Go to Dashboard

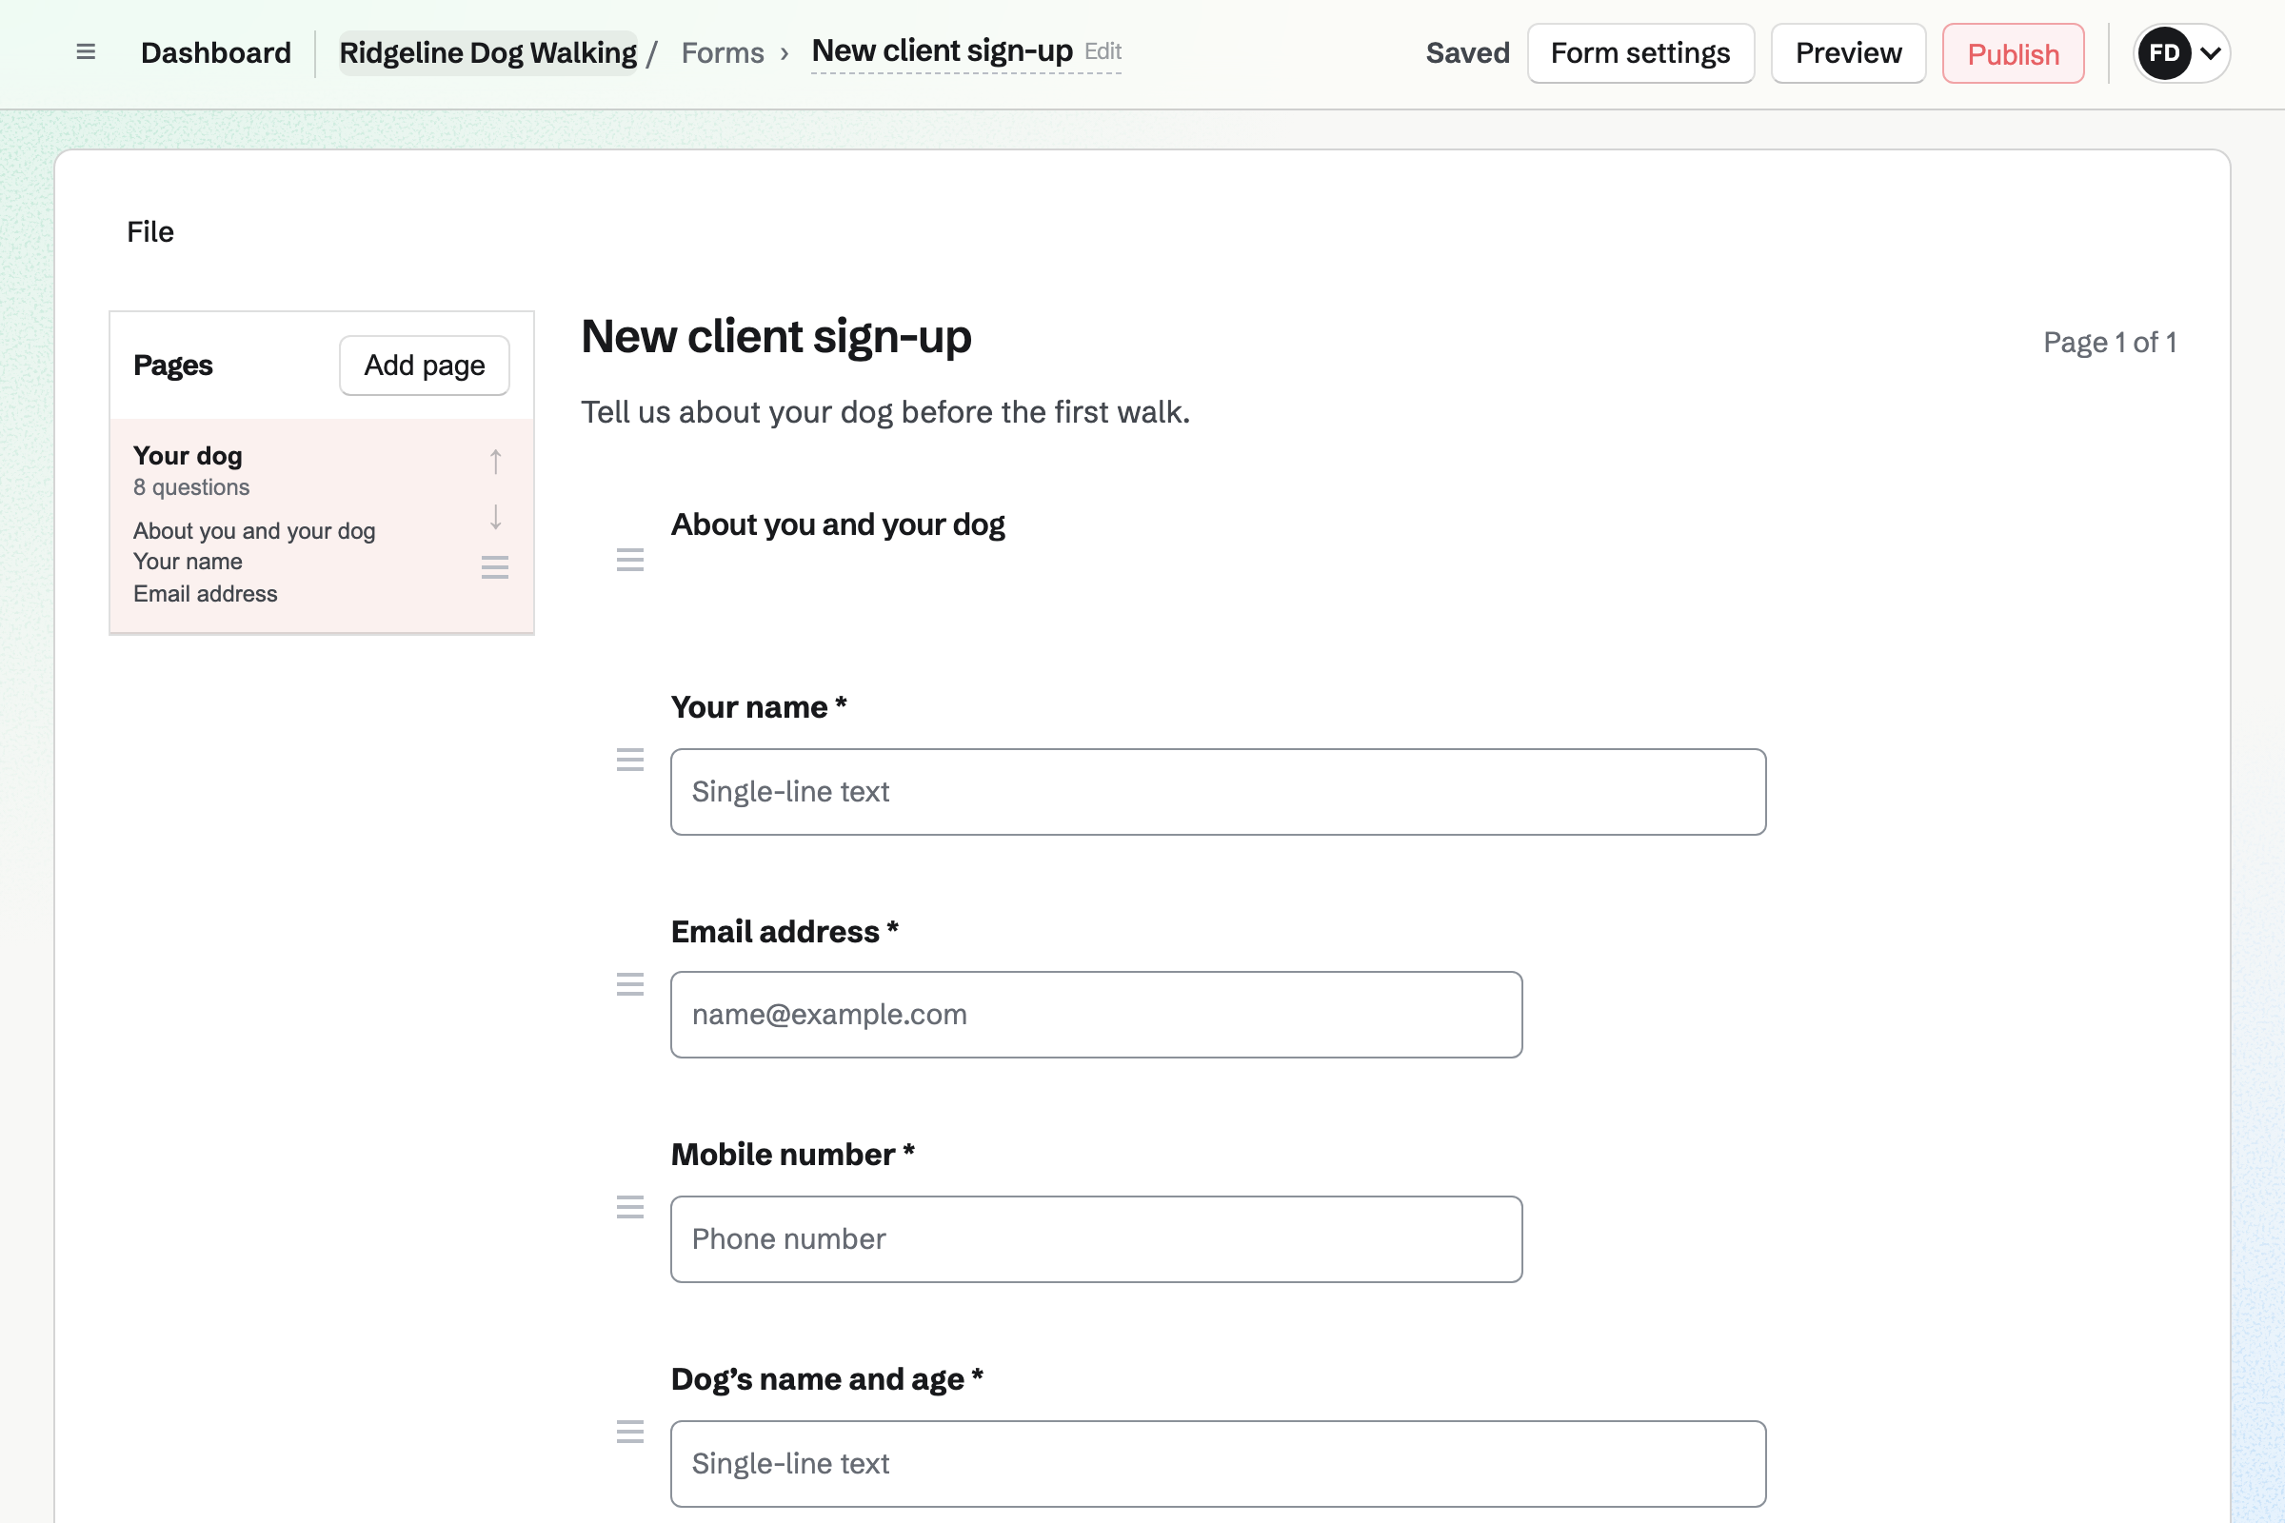216,52
